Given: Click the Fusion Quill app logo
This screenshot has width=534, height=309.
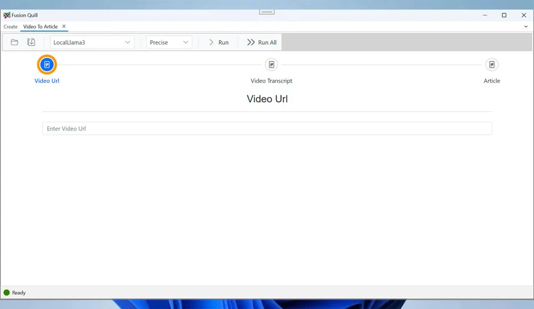Looking at the screenshot, I should (x=7, y=15).
